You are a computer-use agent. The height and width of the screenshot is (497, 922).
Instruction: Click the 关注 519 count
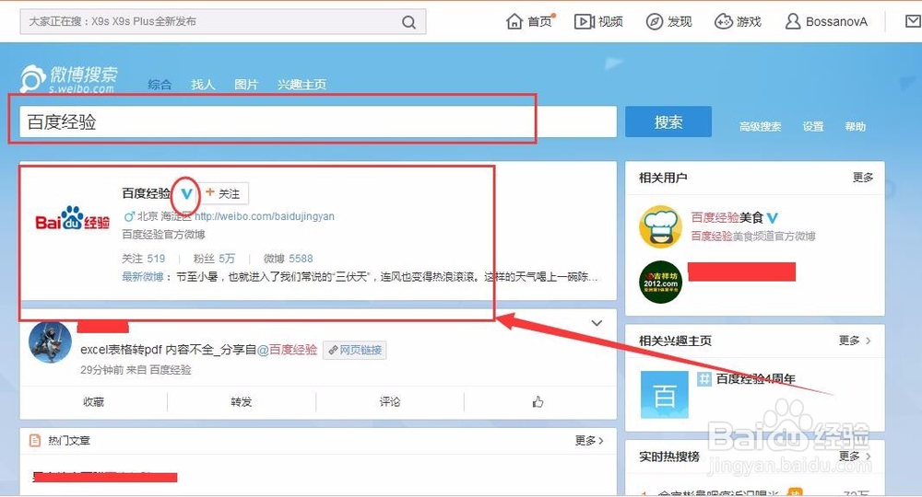pyautogui.click(x=144, y=259)
